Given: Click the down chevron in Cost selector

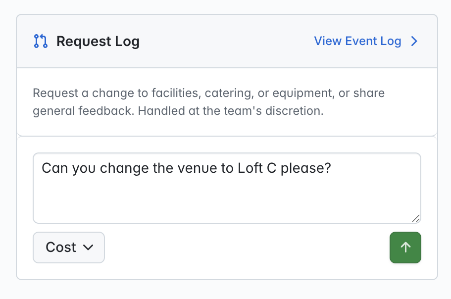Looking at the screenshot, I should (88, 247).
